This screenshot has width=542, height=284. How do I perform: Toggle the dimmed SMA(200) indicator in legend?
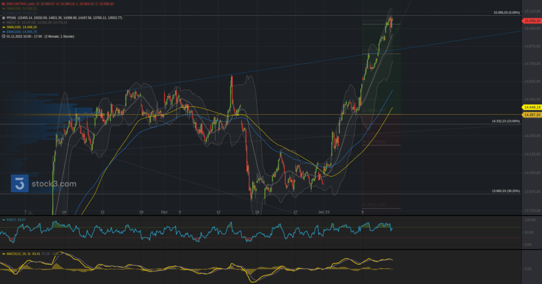click(14, 8)
